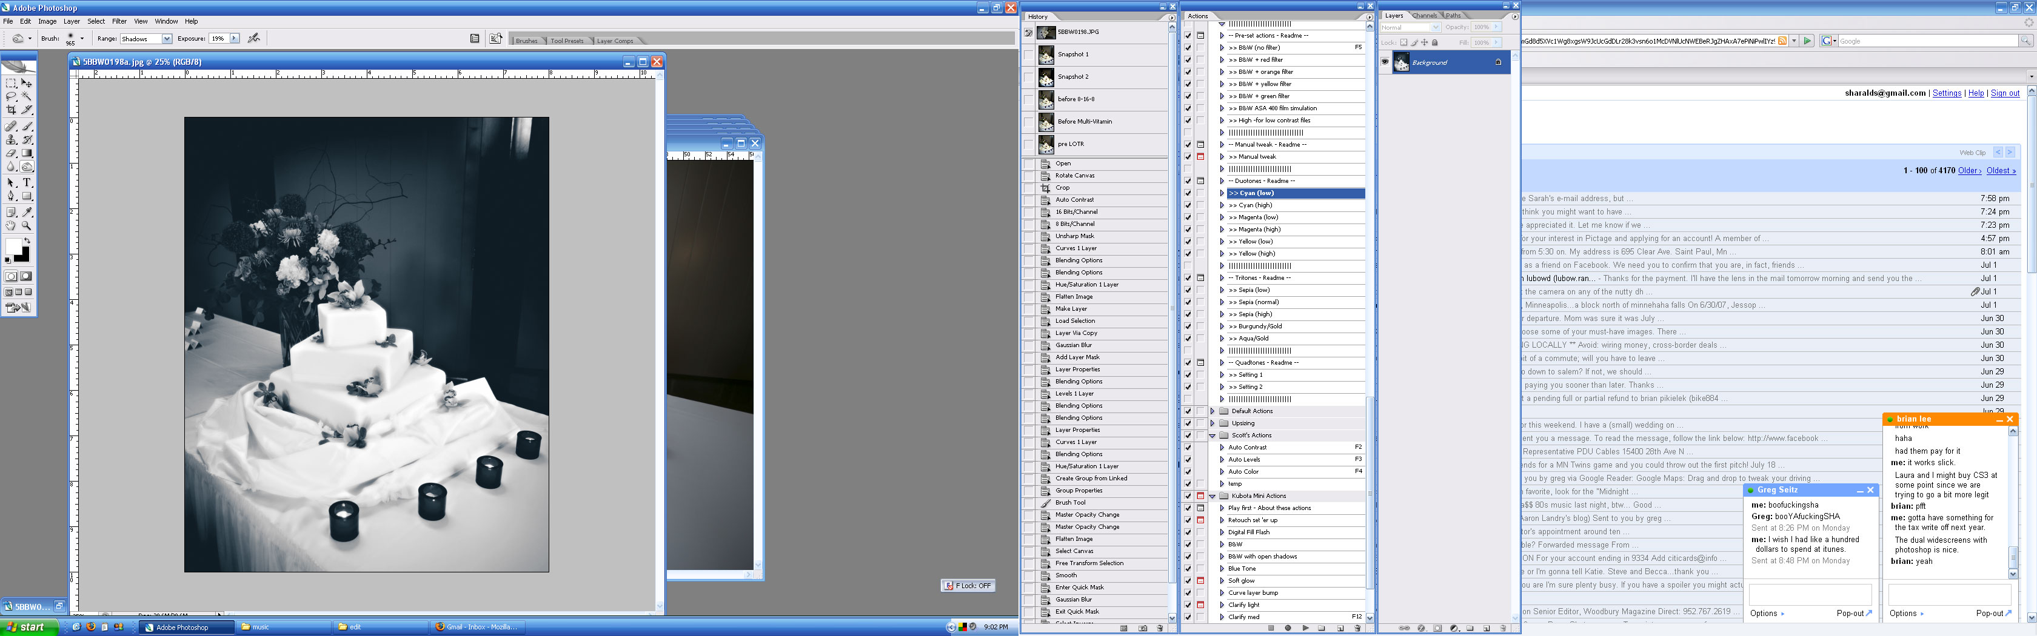Select the Magic Wand tool
Screen dimensions: 2037x636
pyautogui.click(x=27, y=96)
